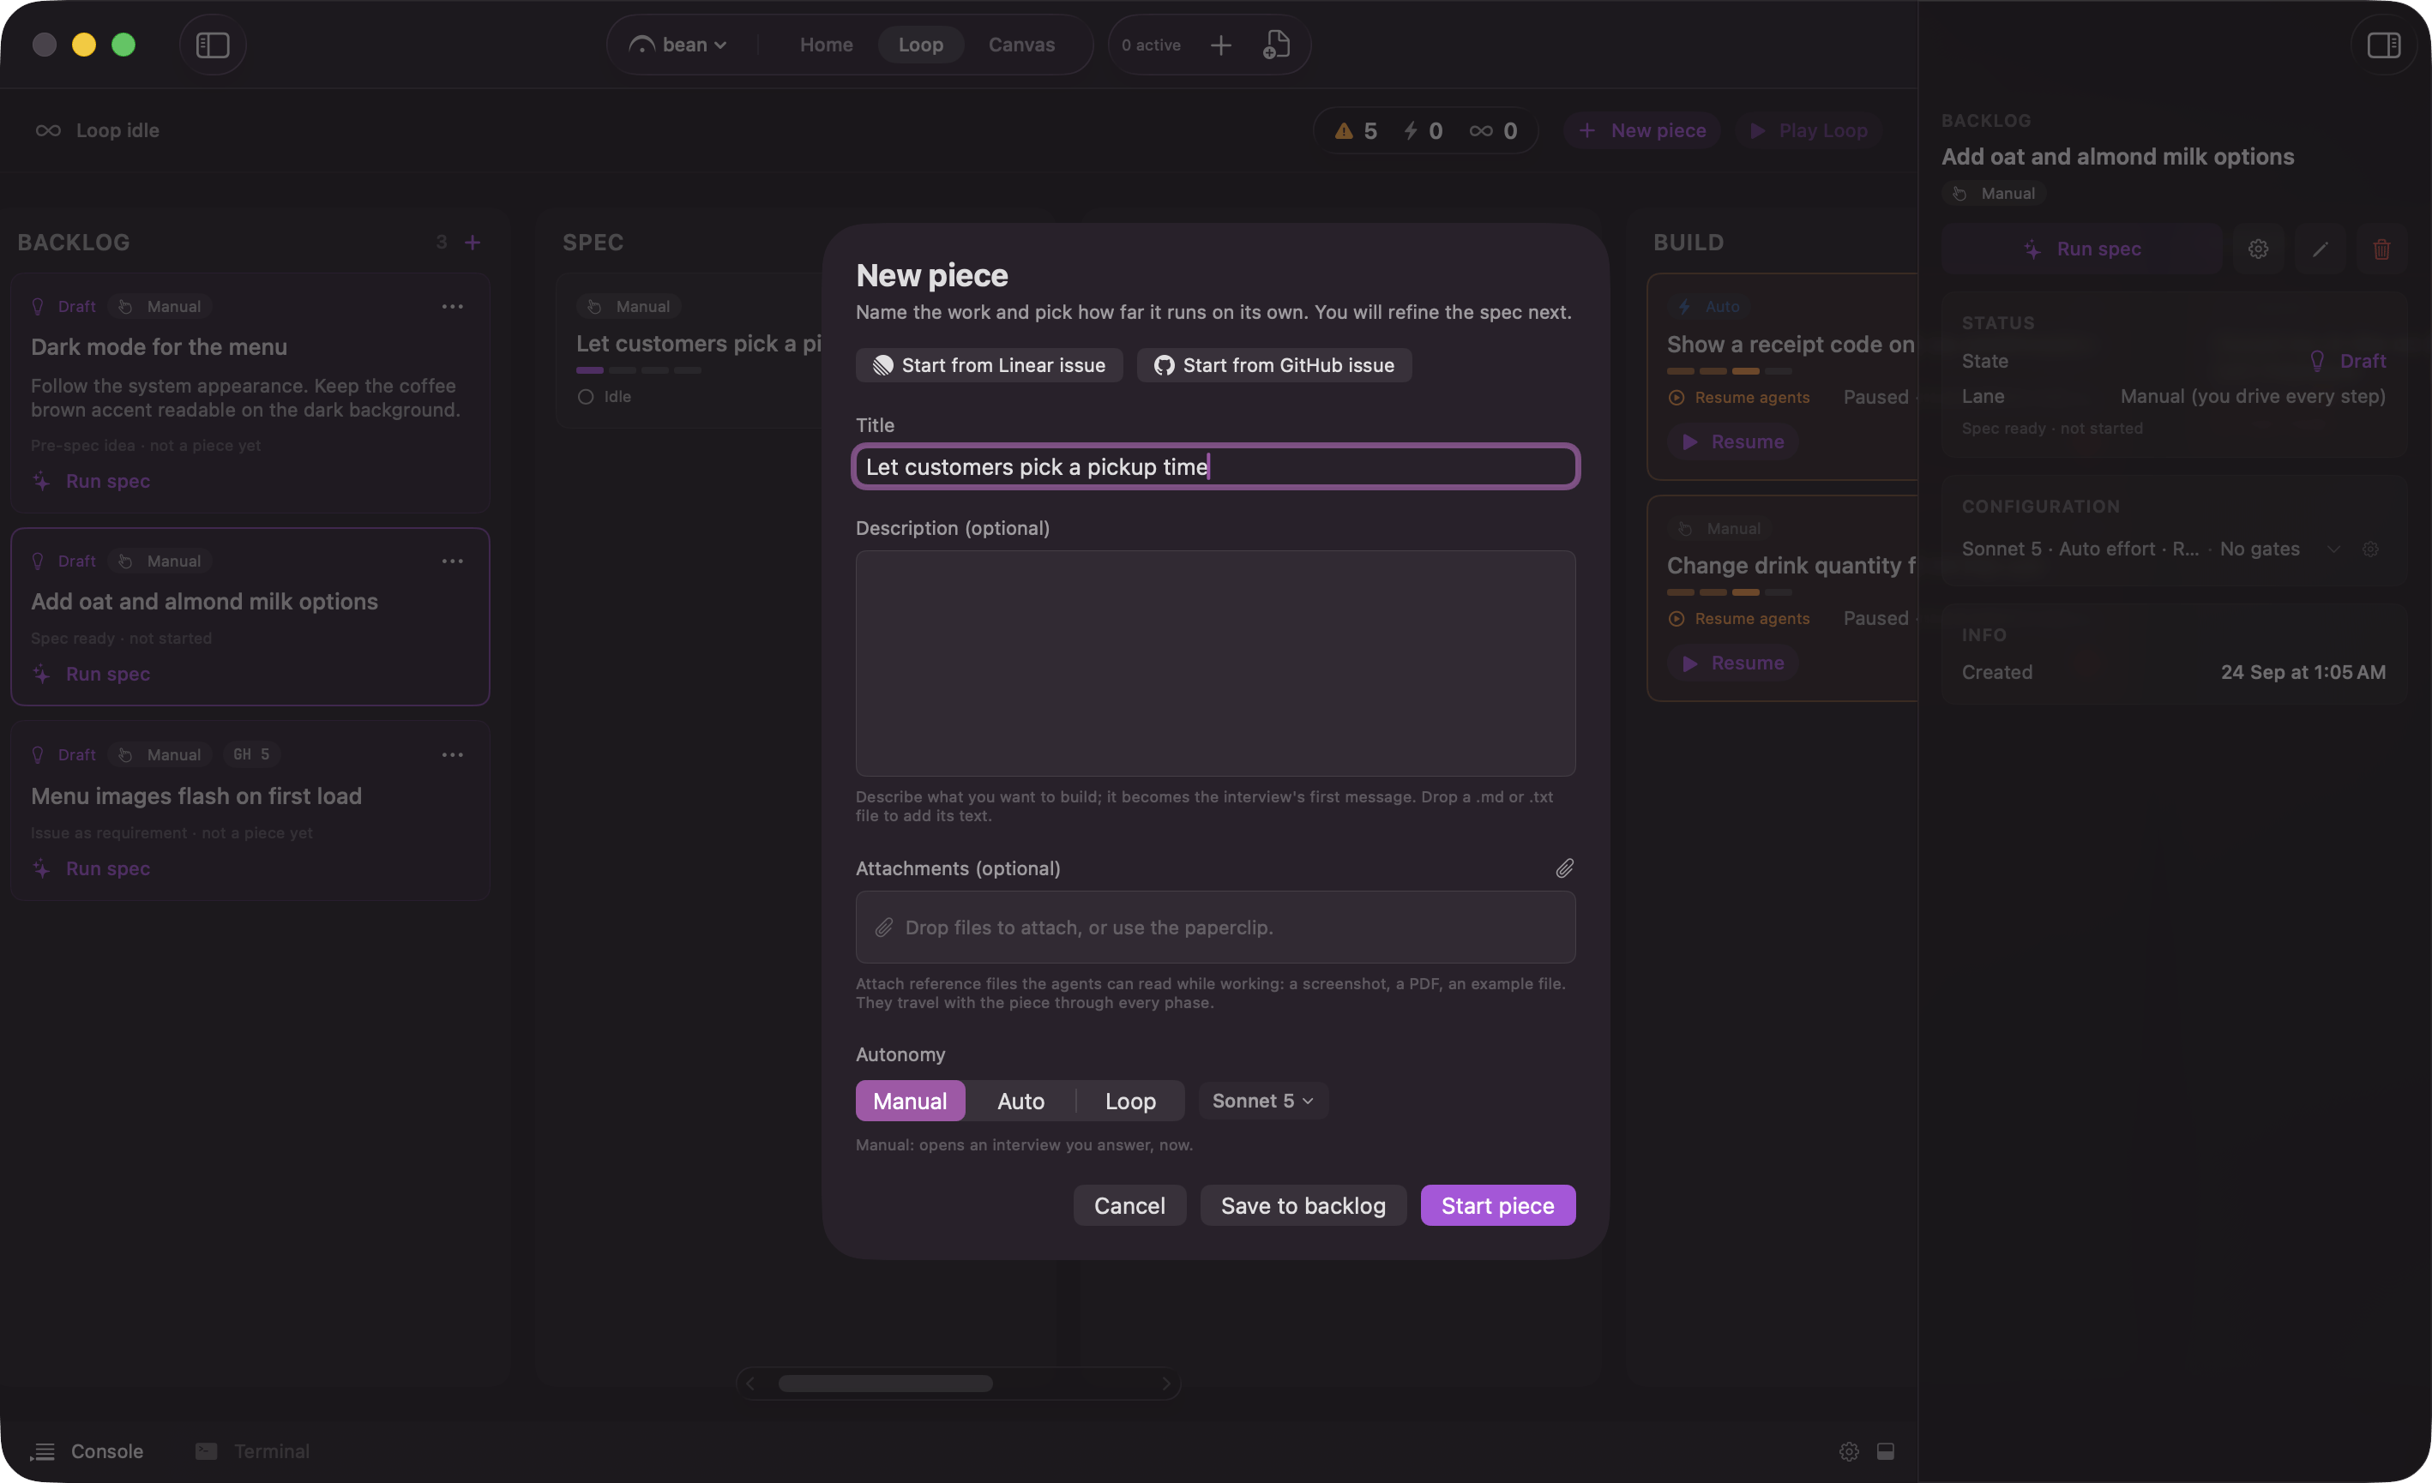Open the warnings indicator showing 5
This screenshot has height=1483, width=2432.
coord(1356,131)
